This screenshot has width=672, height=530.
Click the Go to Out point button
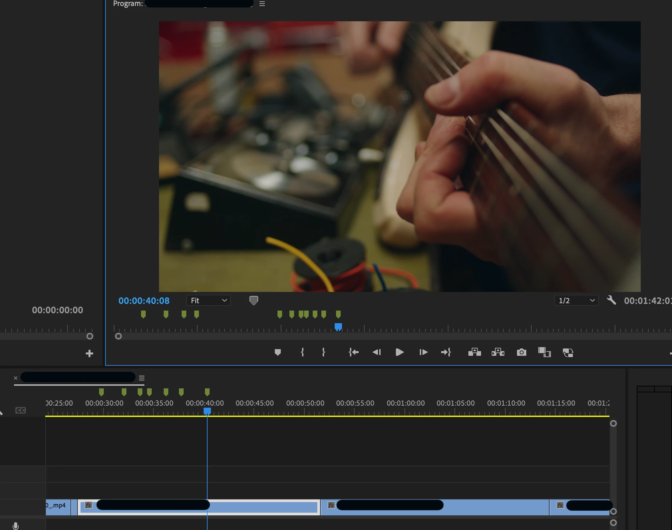[446, 352]
